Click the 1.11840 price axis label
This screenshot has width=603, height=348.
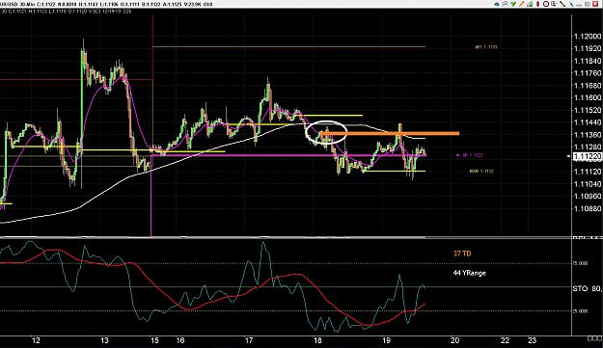[588, 61]
